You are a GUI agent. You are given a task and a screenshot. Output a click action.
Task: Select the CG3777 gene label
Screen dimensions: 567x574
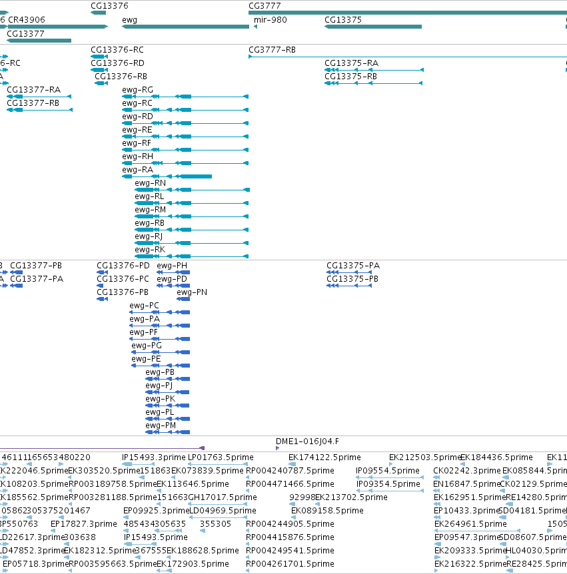click(x=265, y=6)
